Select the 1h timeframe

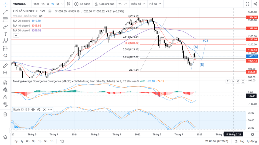(43, 4)
